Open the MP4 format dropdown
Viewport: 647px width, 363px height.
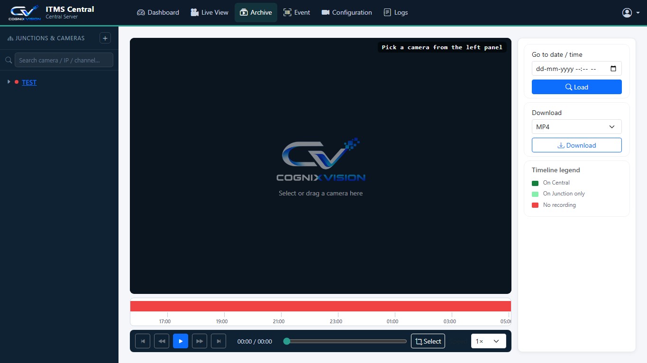(577, 127)
